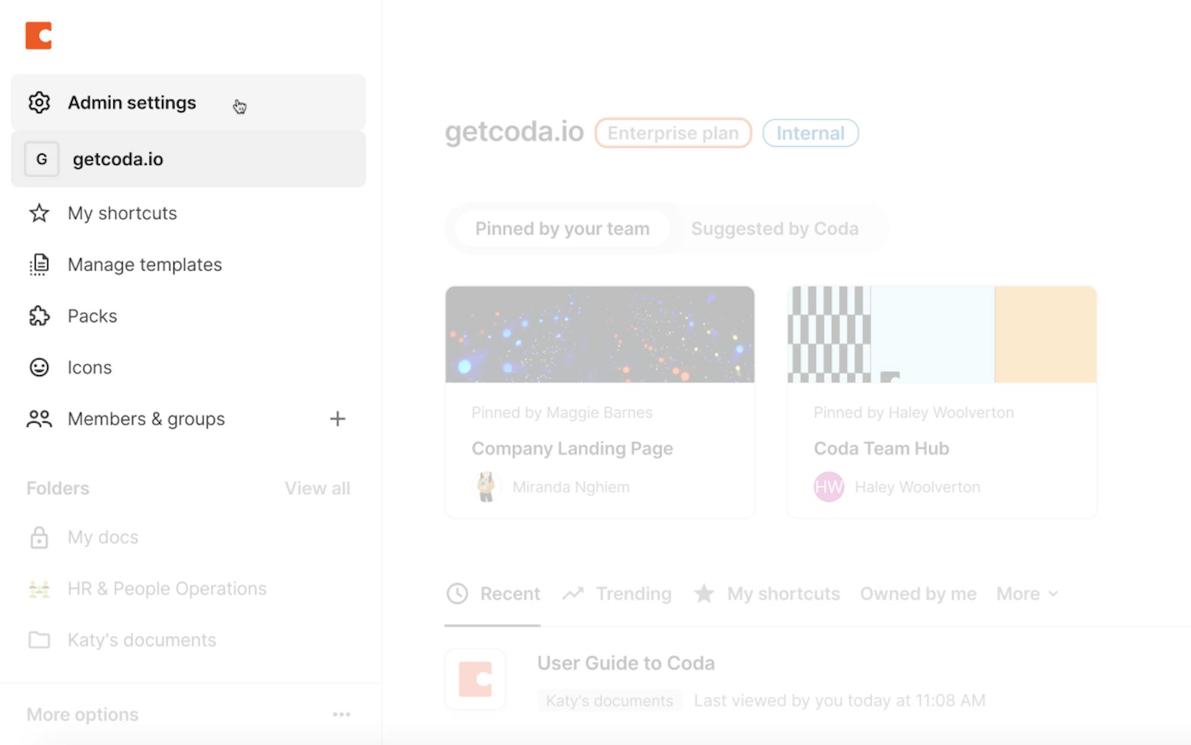Show Owned by me docs
The width and height of the screenshot is (1191, 745).
tap(918, 594)
